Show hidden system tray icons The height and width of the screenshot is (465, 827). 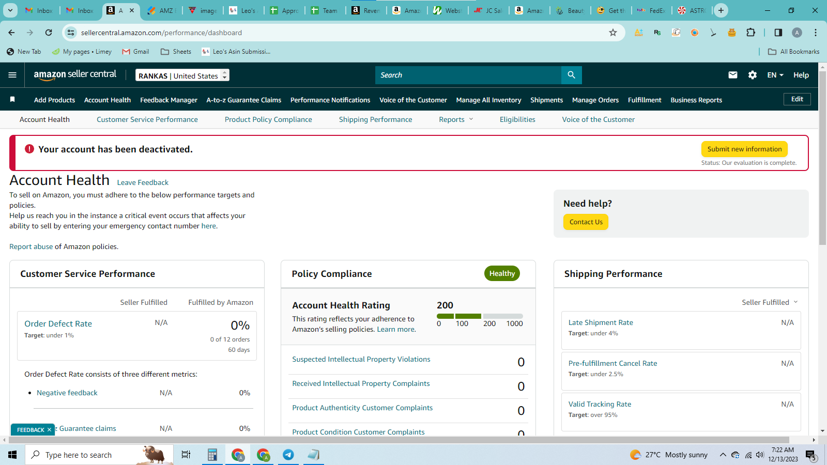(723, 455)
